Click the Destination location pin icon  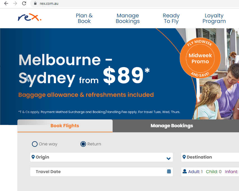[x=184, y=157]
